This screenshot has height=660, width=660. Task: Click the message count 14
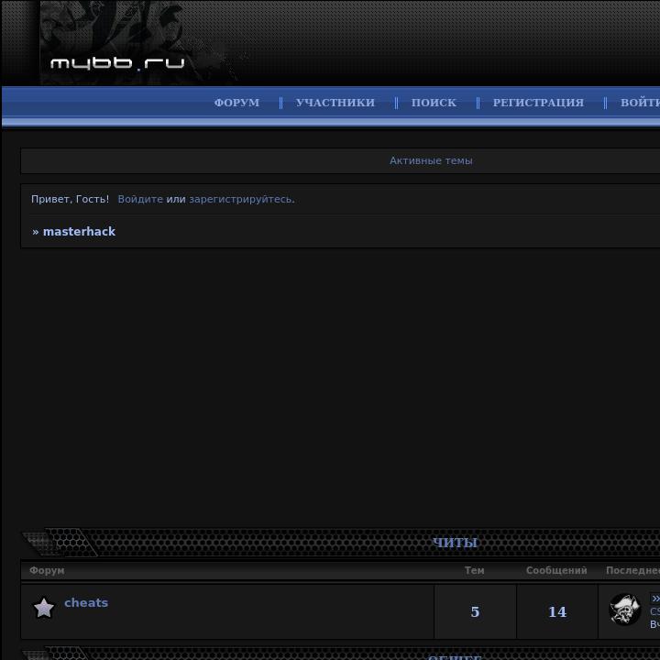point(557,612)
